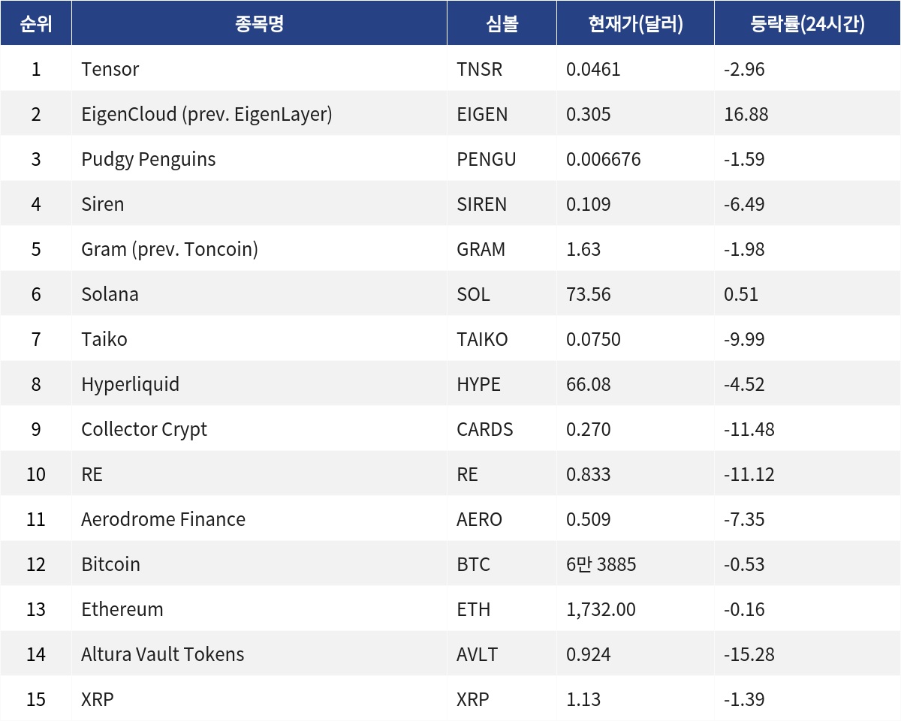Select the AERO symbol cell
The height and width of the screenshot is (721, 901).
click(x=502, y=519)
